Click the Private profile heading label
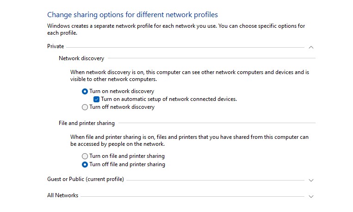 pyautogui.click(x=56, y=46)
